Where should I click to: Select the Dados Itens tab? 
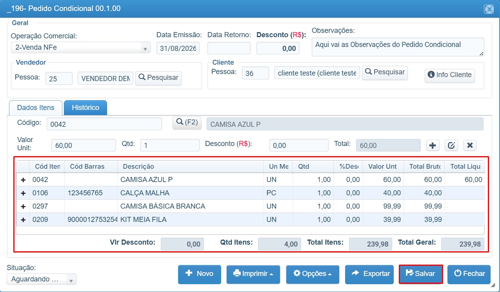[35, 107]
